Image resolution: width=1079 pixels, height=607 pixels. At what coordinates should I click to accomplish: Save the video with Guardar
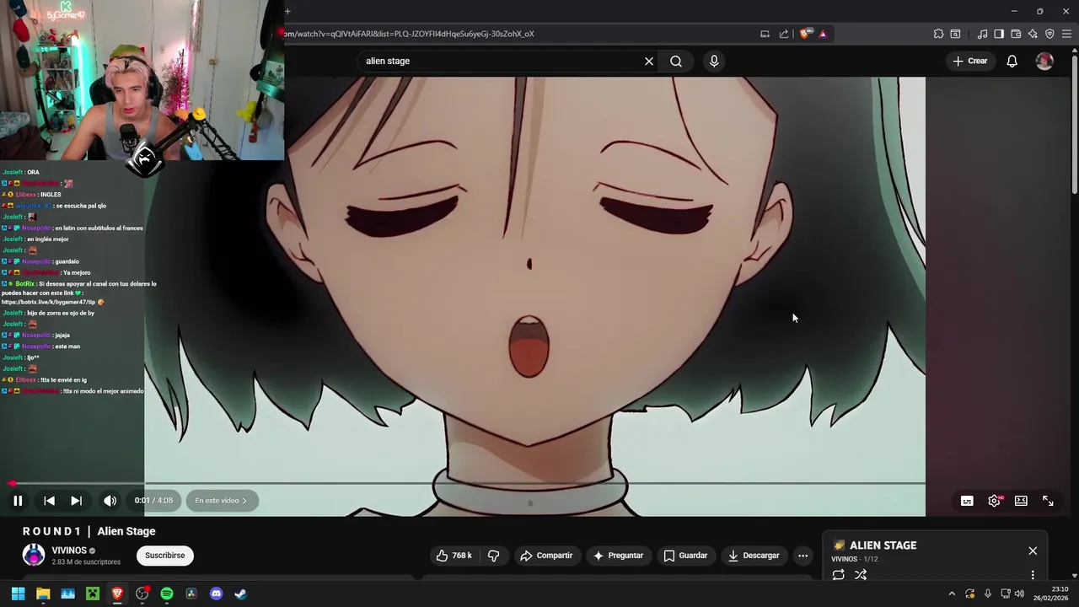685,556
